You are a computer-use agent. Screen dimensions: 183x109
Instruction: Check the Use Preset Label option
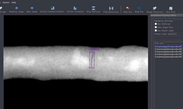click(156, 31)
